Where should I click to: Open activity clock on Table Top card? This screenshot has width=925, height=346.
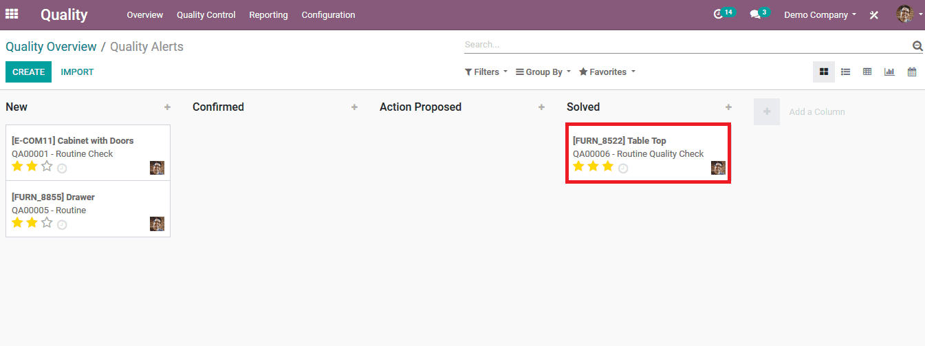click(623, 168)
